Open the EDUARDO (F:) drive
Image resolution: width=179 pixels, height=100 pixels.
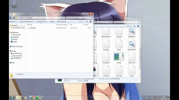coord(17,58)
